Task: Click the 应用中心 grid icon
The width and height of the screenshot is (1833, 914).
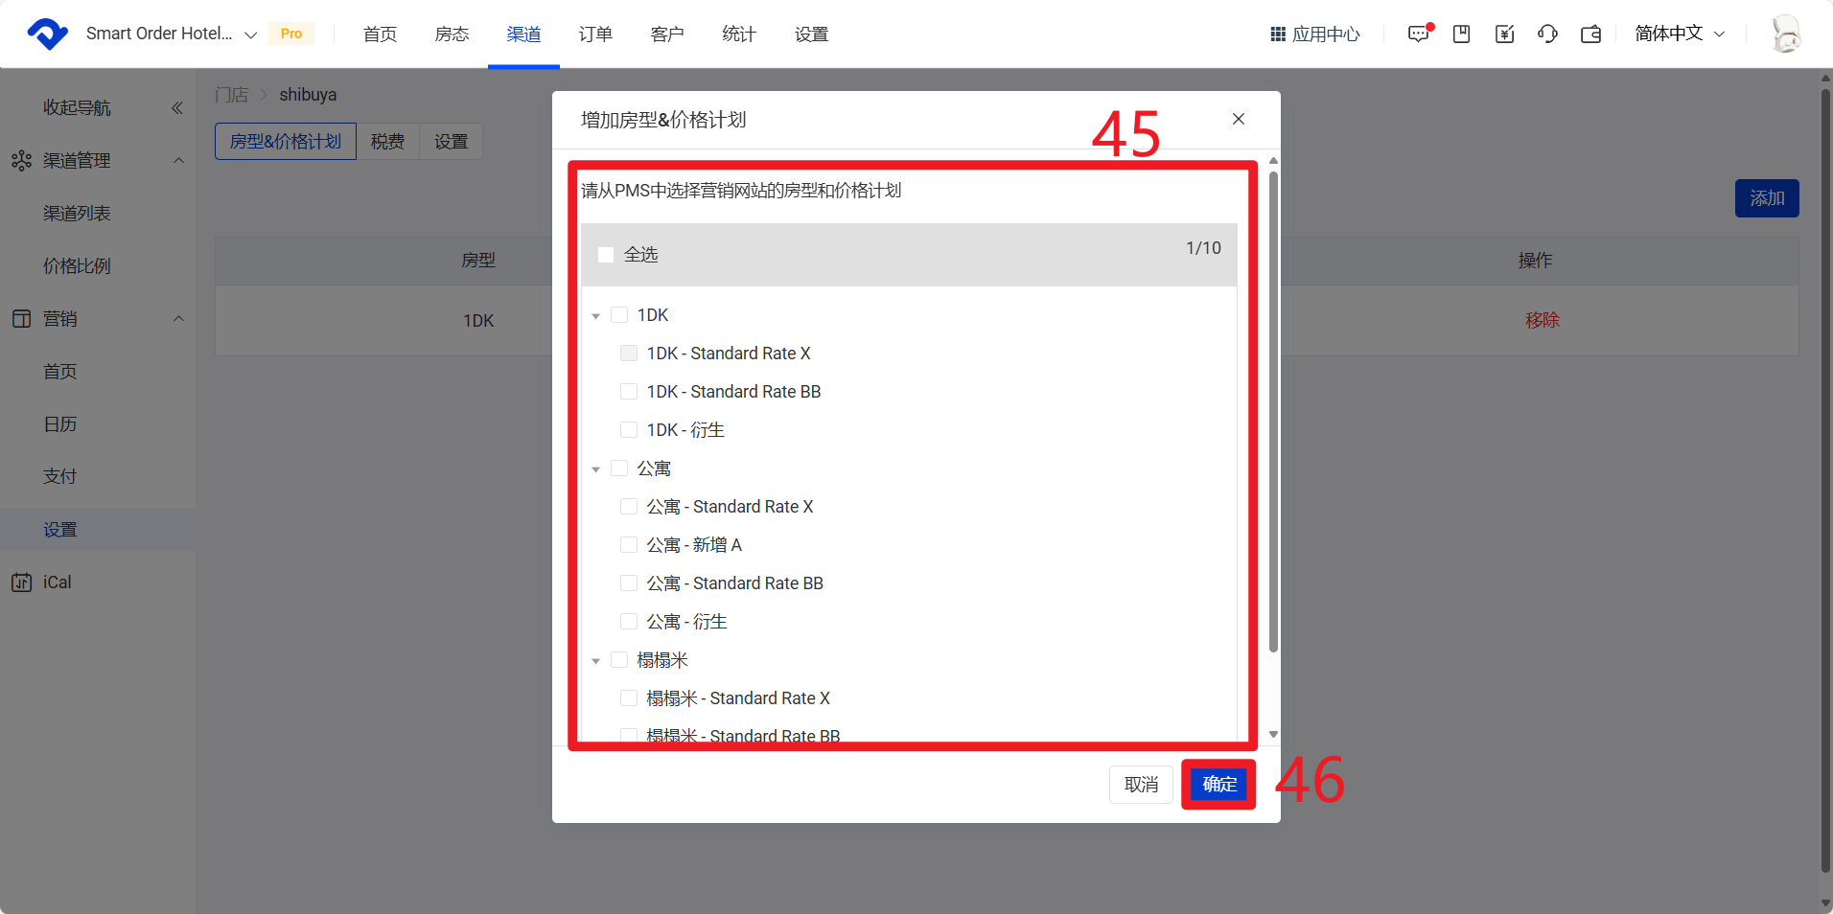Action: [1277, 34]
